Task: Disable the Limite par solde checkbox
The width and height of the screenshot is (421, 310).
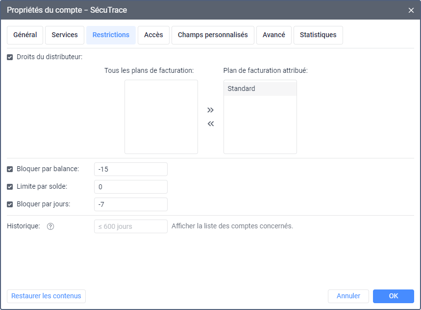Action: 10,187
